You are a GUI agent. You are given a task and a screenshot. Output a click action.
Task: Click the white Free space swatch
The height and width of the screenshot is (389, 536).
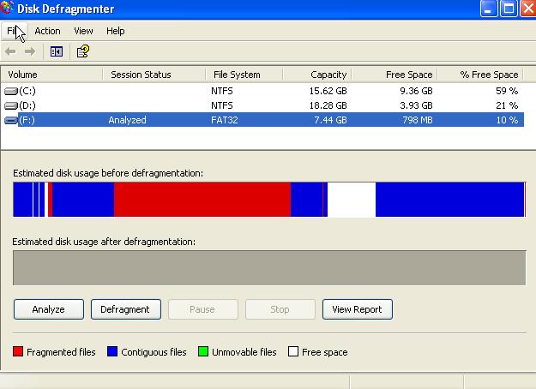pyautogui.click(x=293, y=351)
